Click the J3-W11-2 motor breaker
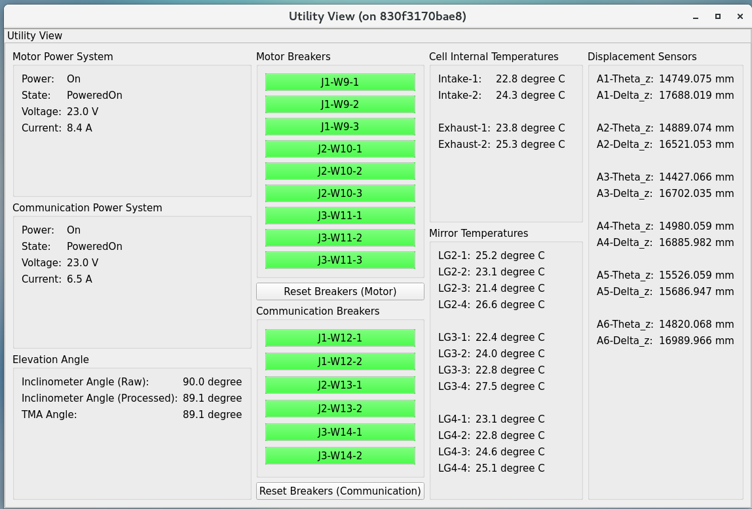The image size is (752, 509). (340, 238)
